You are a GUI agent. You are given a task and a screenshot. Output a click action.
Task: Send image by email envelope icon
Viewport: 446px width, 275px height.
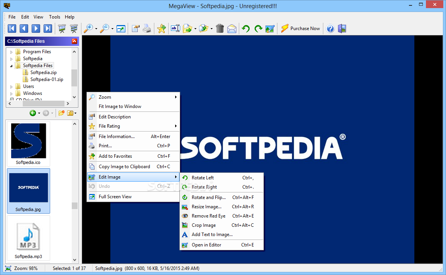click(x=232, y=29)
